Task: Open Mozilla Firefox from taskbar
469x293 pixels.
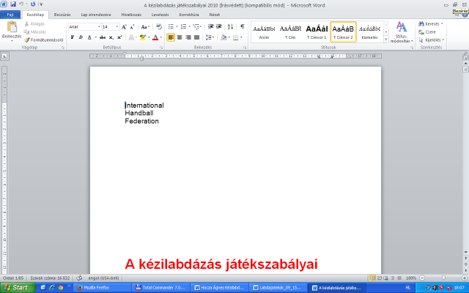Action: click(x=102, y=288)
